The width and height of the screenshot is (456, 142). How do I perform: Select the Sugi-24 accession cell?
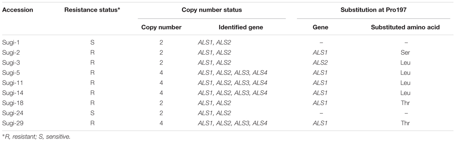(x=13, y=110)
